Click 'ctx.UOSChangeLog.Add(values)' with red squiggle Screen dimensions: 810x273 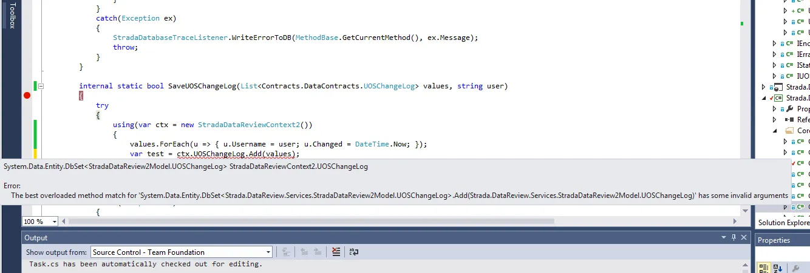237,154
